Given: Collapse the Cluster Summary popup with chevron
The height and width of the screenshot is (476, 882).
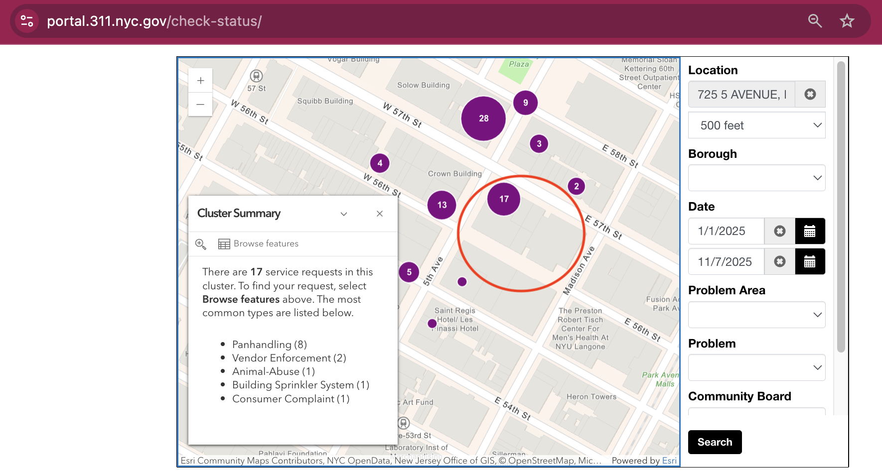Looking at the screenshot, I should pyautogui.click(x=344, y=214).
